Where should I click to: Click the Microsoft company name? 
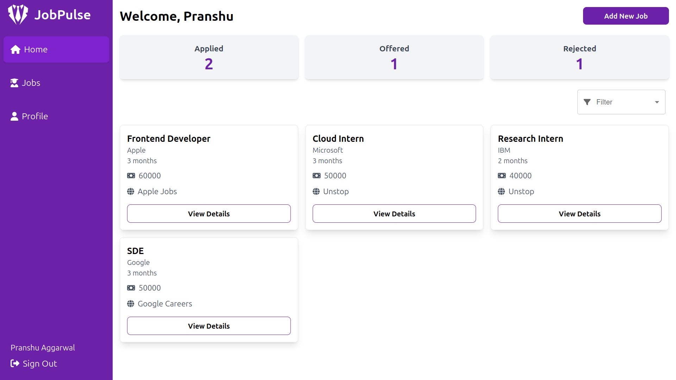pos(327,150)
